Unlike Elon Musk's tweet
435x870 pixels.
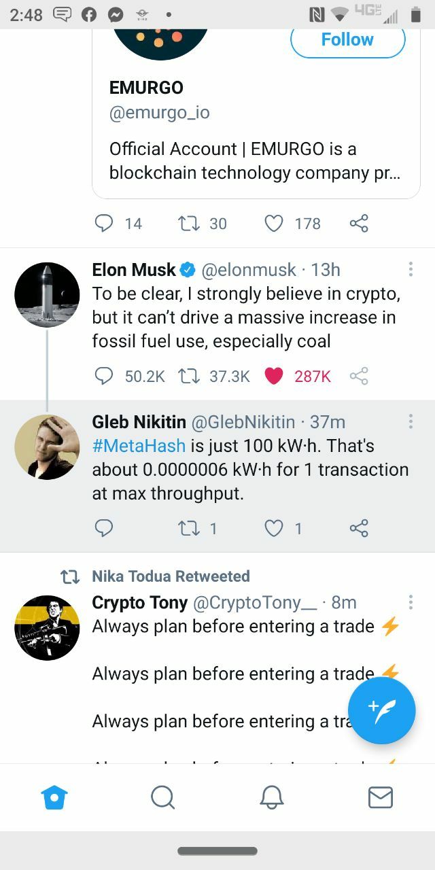point(273,376)
